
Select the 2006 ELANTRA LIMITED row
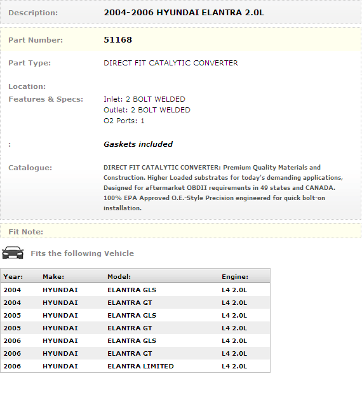pos(135,366)
